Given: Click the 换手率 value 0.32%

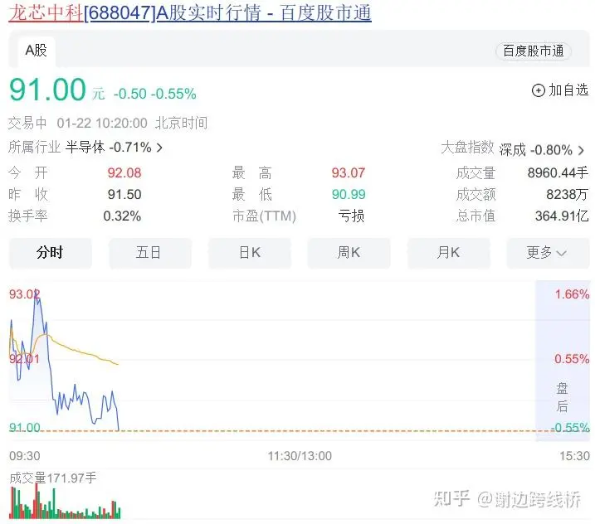Looking at the screenshot, I should 122,216.
